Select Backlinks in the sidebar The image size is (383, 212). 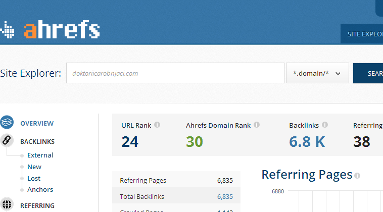[x=37, y=141]
